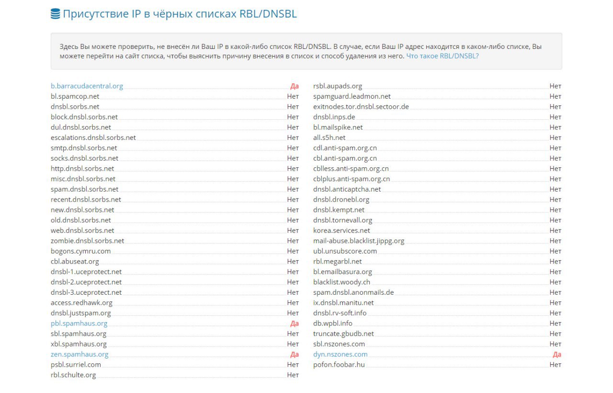This screenshot has height=393, width=613.
Task: Select dnsbl.kempt.net entry
Action: pos(339,209)
